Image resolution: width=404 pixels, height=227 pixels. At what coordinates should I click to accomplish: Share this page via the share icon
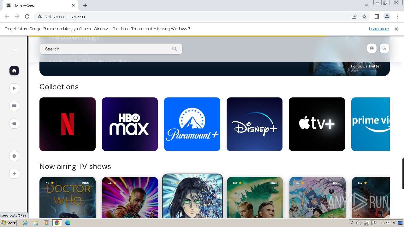tap(354, 17)
